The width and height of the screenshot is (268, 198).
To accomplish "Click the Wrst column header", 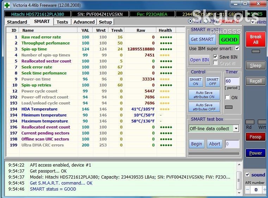I will click(101, 30).
